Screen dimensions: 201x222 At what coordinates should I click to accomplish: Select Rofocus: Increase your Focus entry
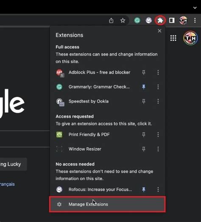tap(100, 189)
